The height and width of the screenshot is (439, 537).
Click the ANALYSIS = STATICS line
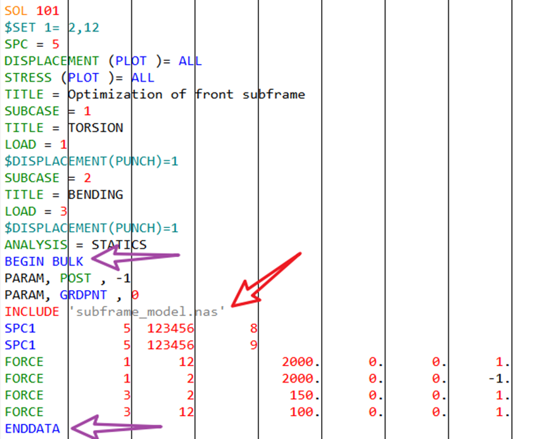(x=75, y=245)
